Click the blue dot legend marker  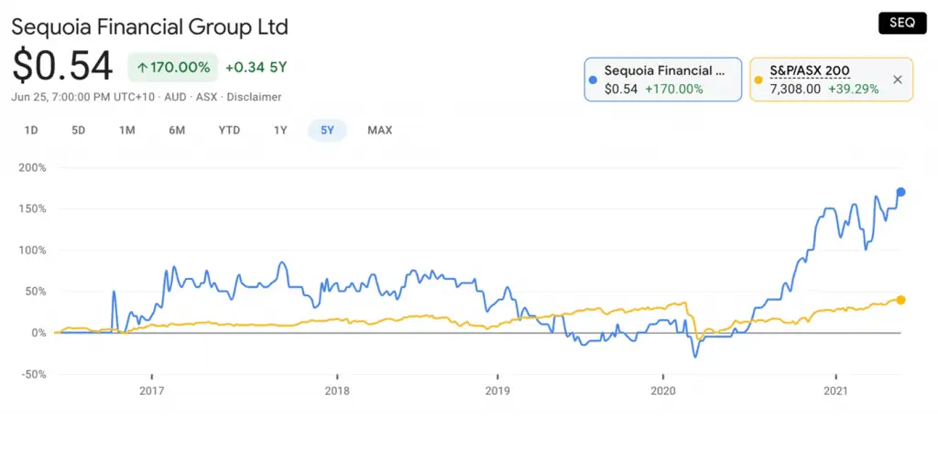(x=593, y=80)
